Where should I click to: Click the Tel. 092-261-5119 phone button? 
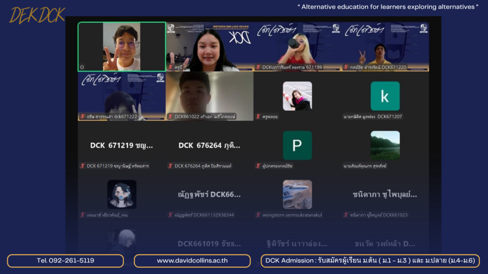click(x=65, y=261)
